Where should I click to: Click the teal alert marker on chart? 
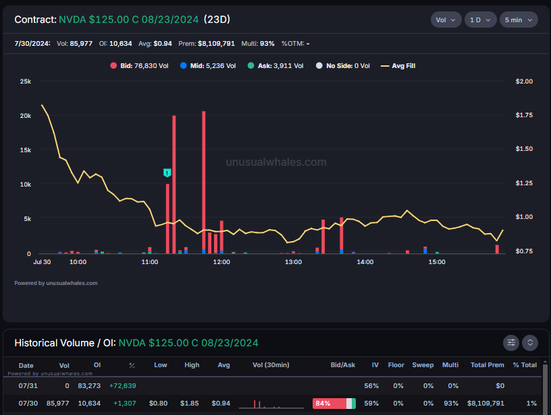pyautogui.click(x=167, y=172)
